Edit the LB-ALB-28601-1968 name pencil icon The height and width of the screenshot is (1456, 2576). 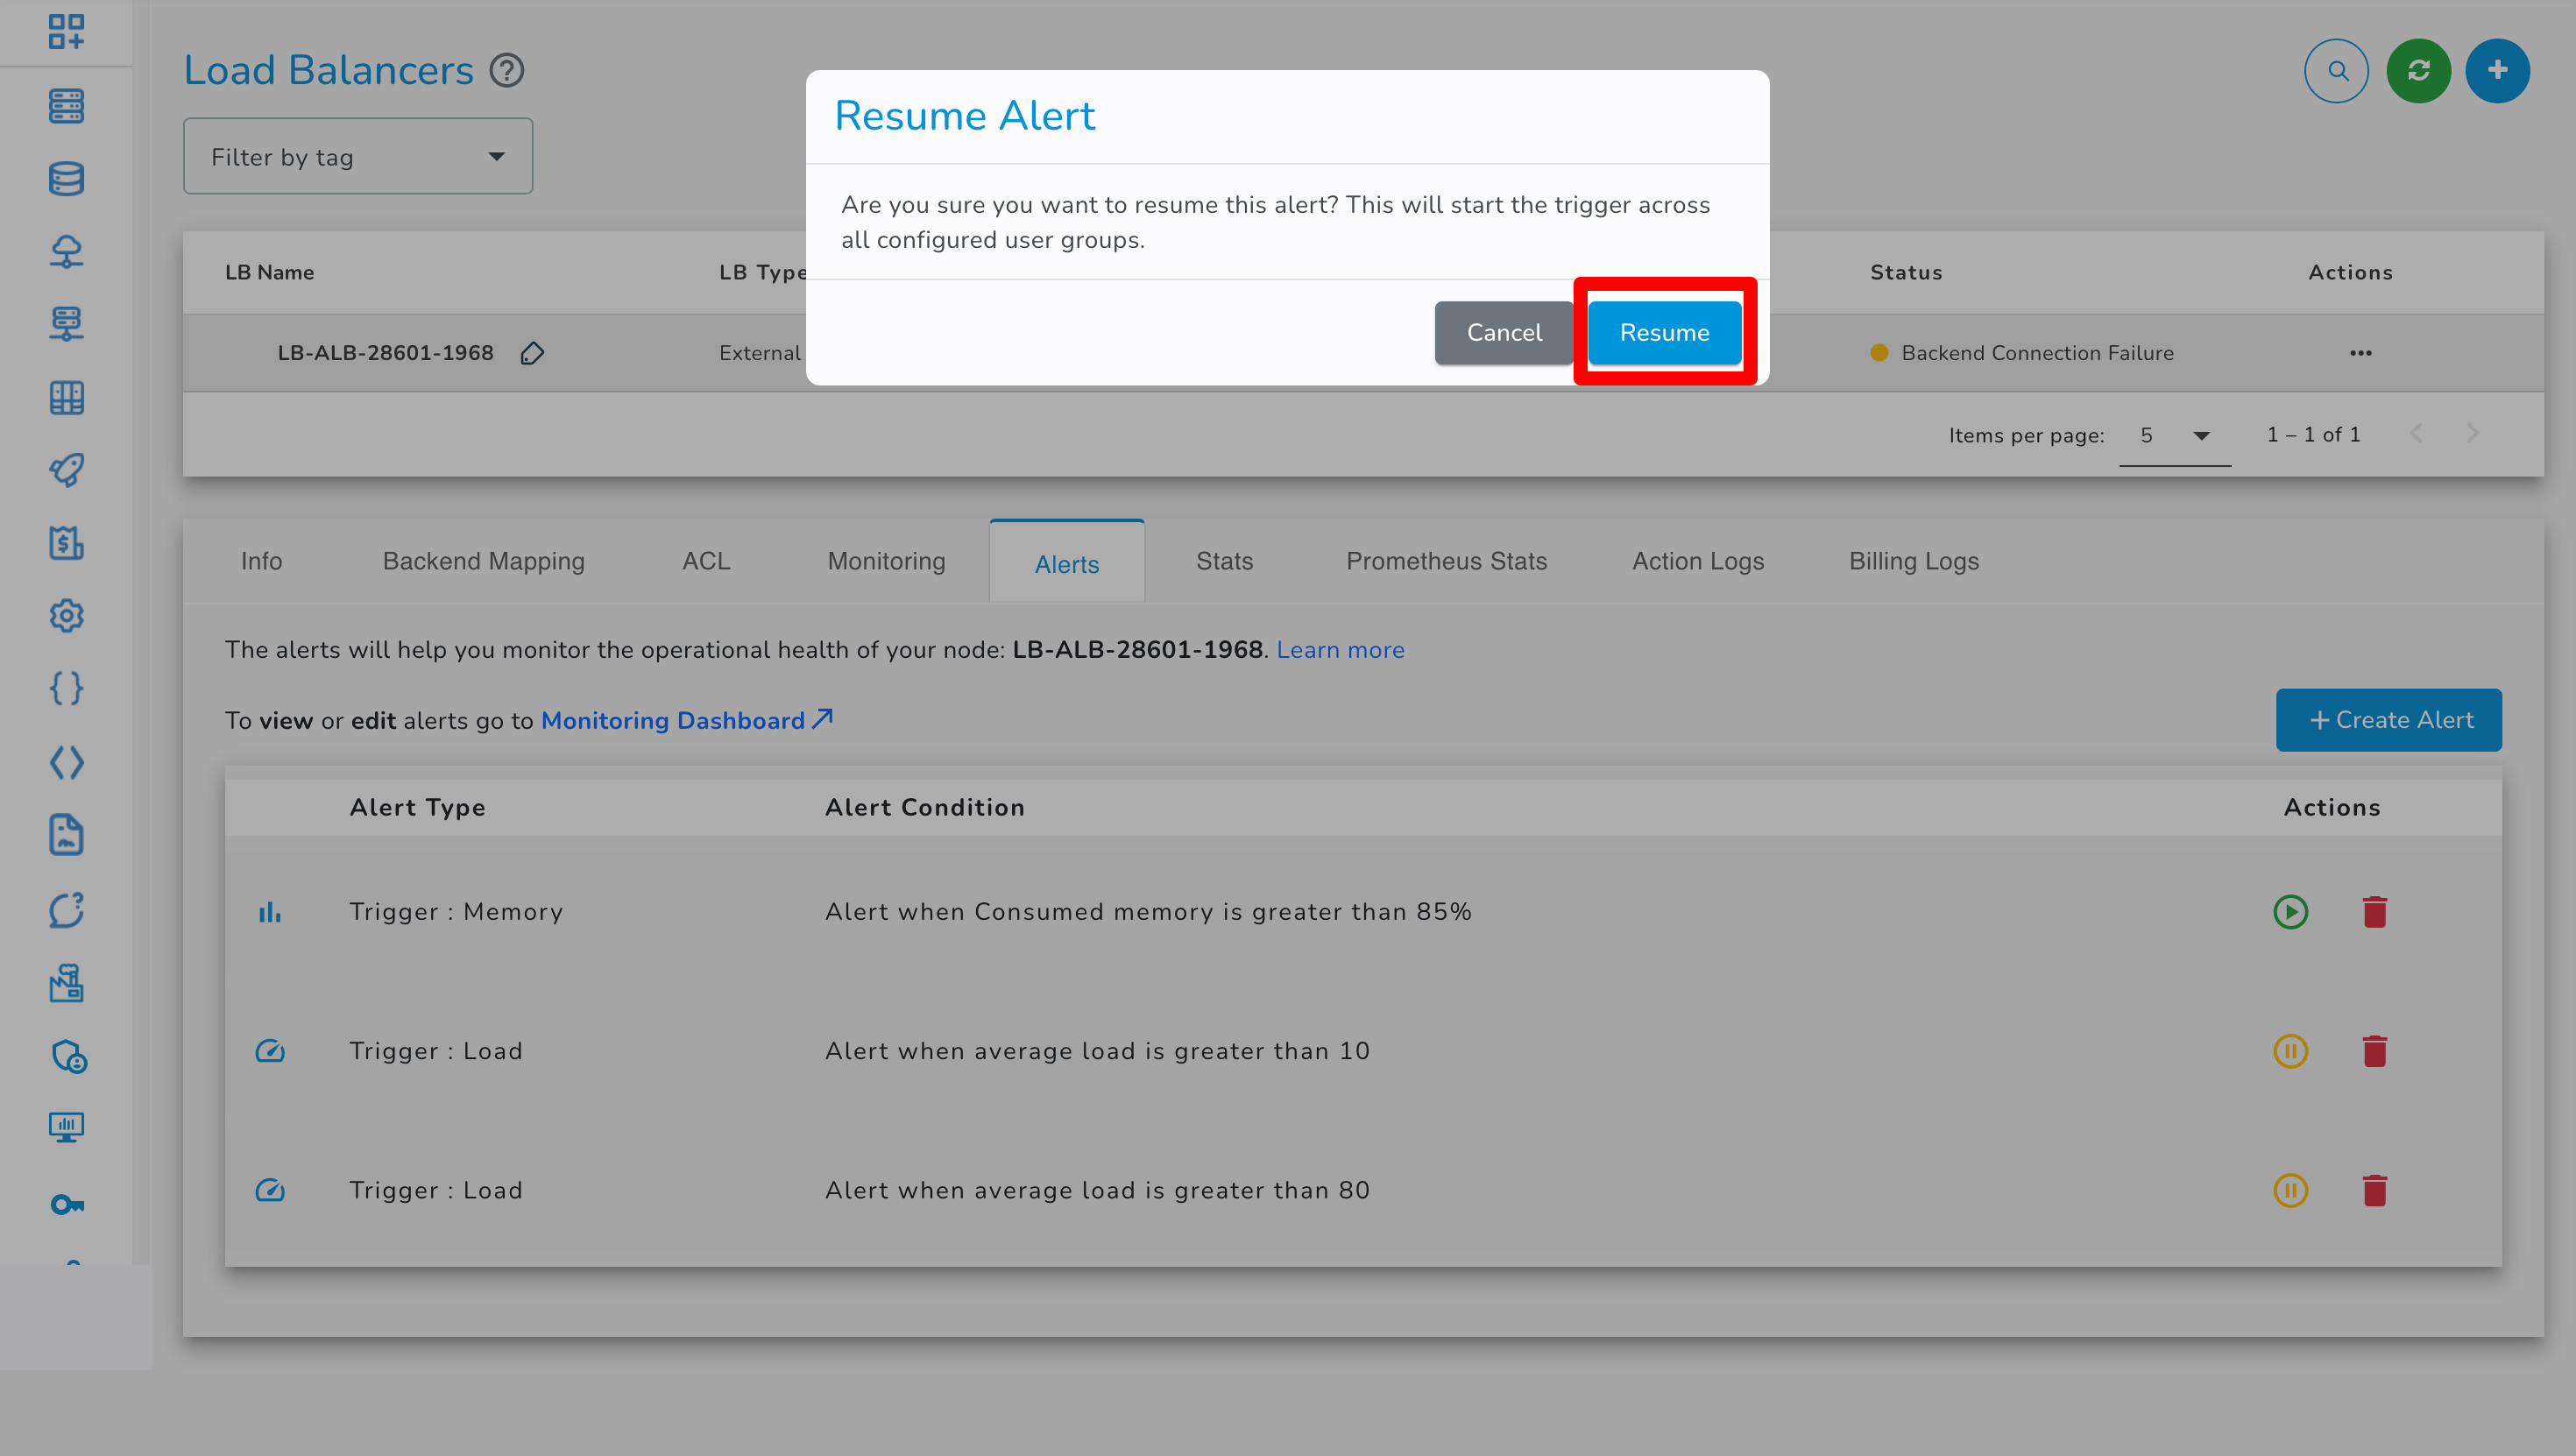[532, 353]
